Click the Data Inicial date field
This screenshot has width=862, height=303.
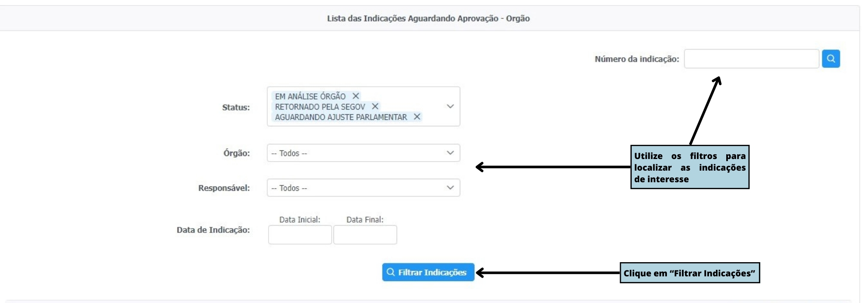pos(300,235)
